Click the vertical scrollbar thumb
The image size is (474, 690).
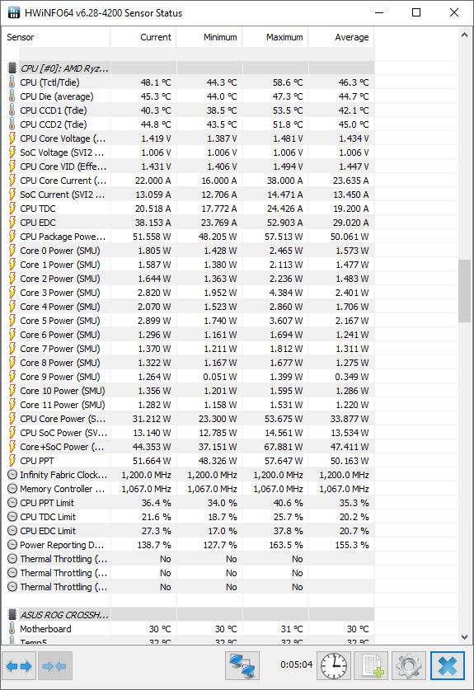pyautogui.click(x=464, y=291)
